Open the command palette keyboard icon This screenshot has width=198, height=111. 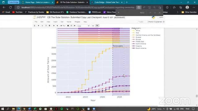tap(93, 26)
